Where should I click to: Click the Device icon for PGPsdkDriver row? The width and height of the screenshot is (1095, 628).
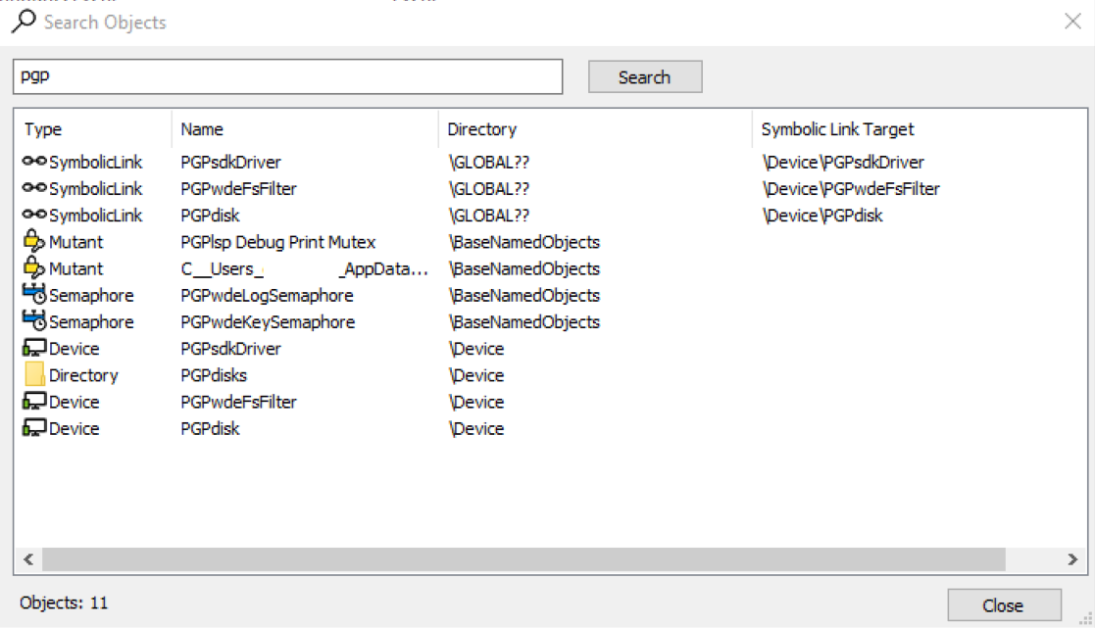[34, 348]
